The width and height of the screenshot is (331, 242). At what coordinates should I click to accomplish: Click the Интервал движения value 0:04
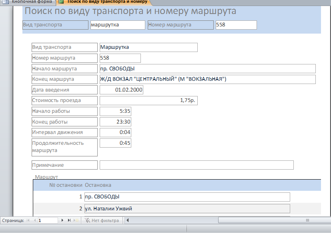[116, 132]
